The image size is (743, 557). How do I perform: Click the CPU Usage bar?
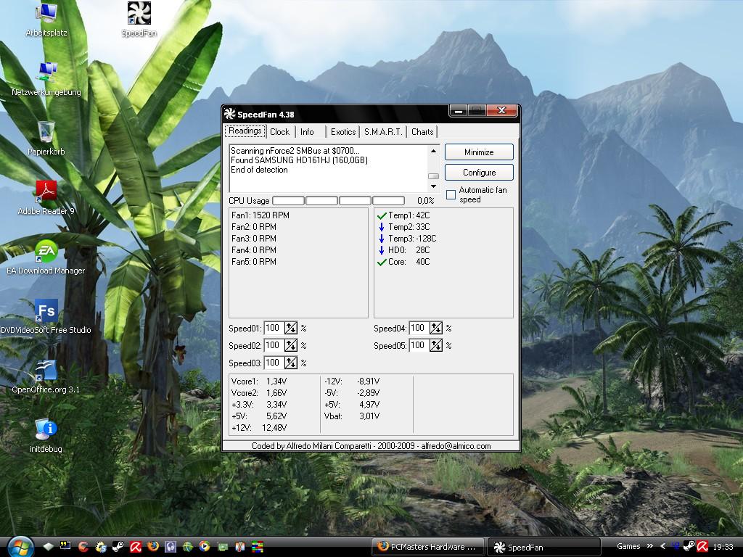[338, 201]
